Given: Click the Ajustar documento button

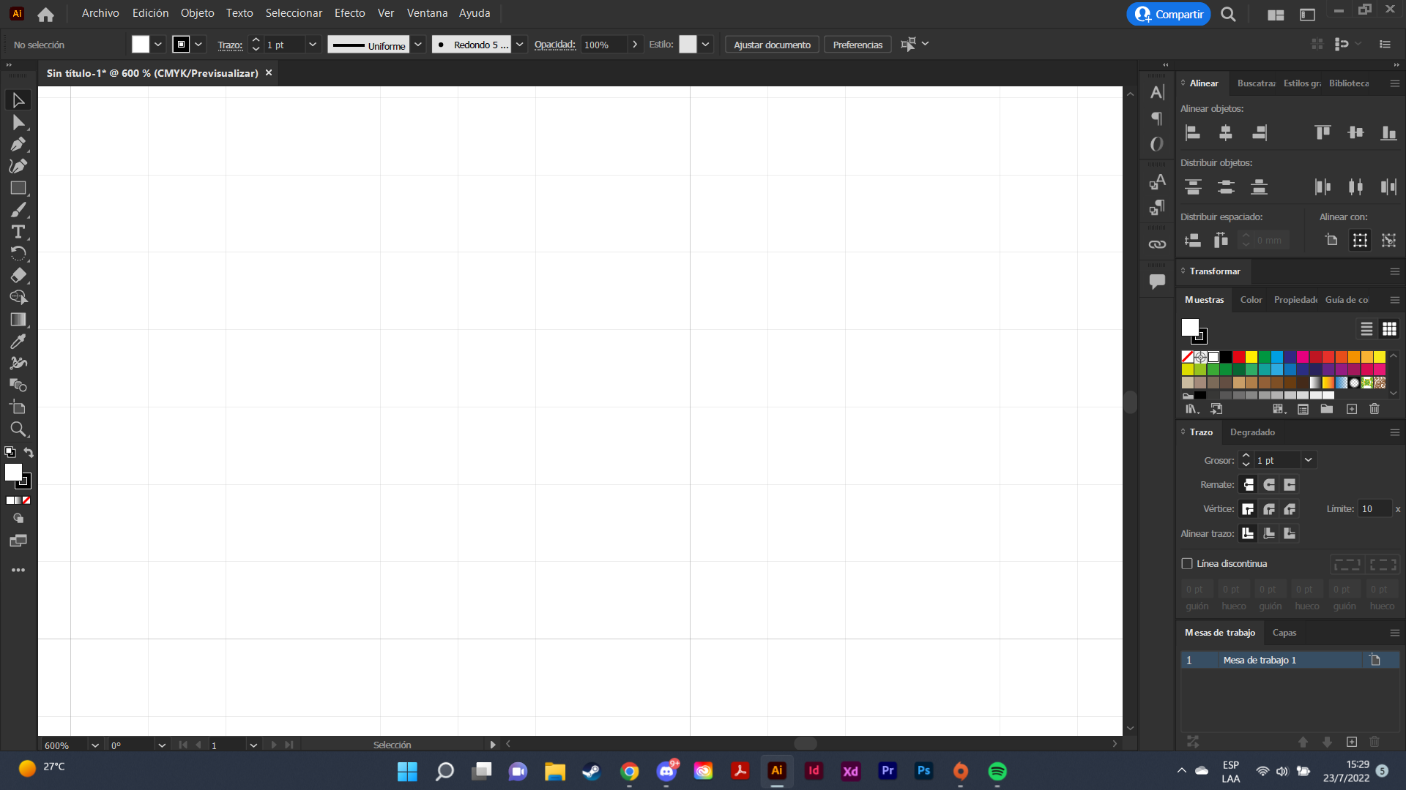Looking at the screenshot, I should (771, 44).
